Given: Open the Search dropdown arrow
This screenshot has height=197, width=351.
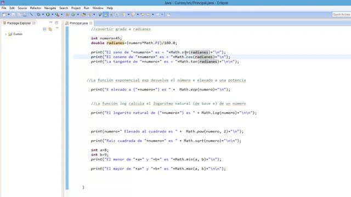Looking at the screenshot, I should 94,15.
